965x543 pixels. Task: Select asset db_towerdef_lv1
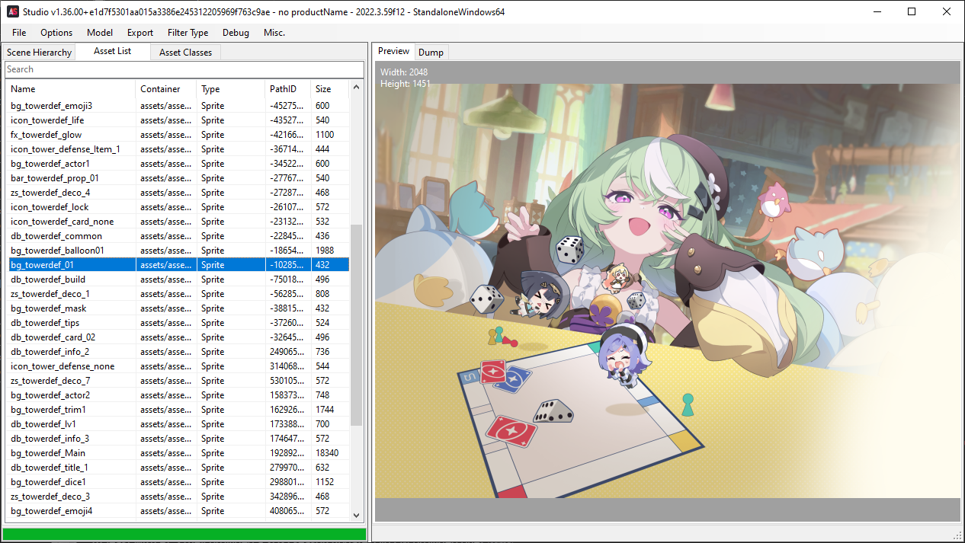click(x=178, y=424)
